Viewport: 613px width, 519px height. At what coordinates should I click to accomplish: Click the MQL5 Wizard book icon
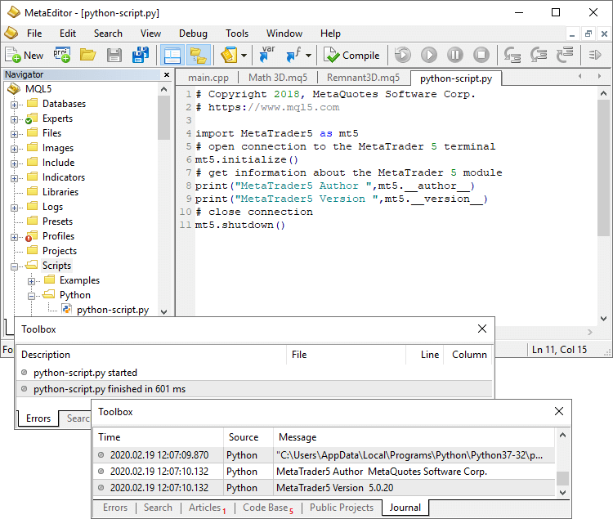[x=229, y=55]
